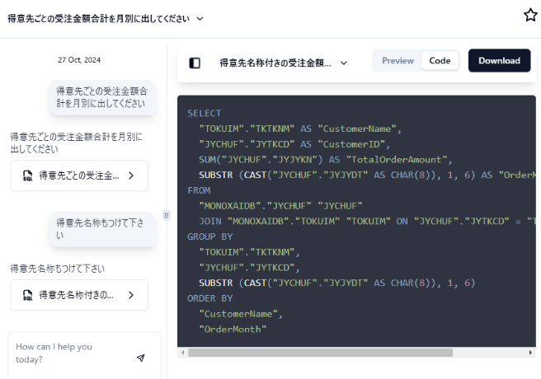Download the SQL query

click(499, 61)
